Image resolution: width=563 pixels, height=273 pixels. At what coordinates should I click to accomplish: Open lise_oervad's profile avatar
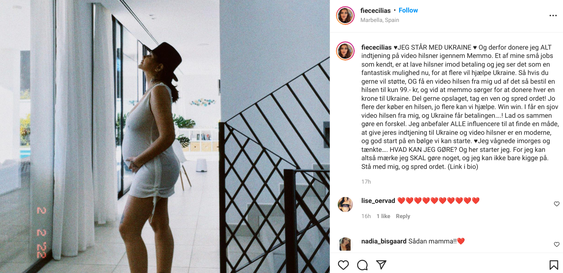tap(345, 204)
